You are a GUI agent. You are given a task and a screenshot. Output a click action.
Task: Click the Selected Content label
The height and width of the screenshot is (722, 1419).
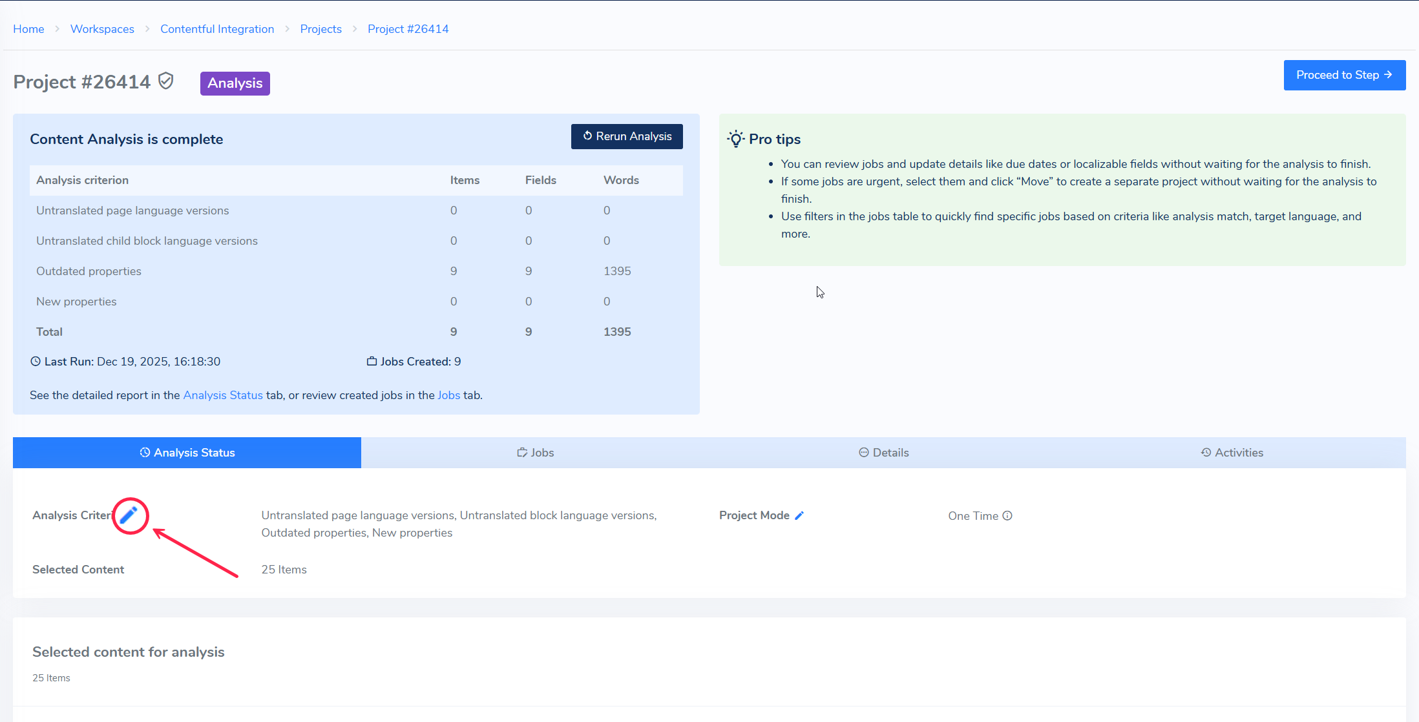[x=78, y=570]
